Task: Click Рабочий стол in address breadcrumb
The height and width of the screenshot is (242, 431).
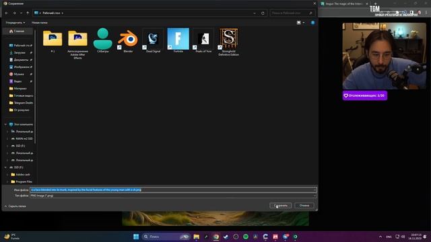Action: pos(51,13)
